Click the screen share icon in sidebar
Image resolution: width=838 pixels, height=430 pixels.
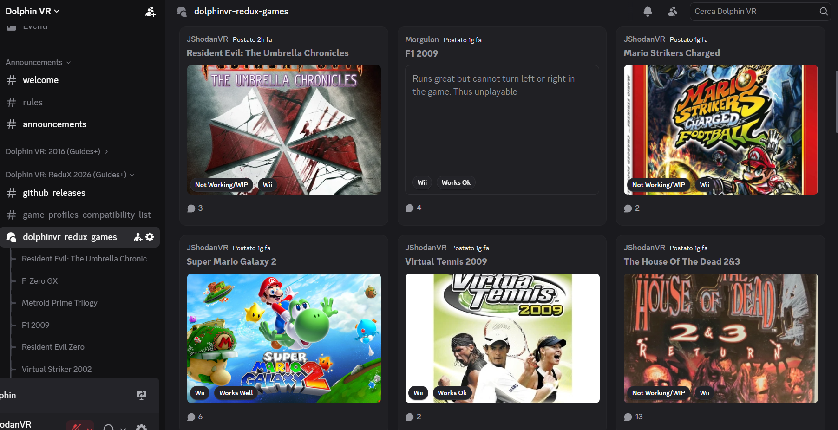coord(141,395)
